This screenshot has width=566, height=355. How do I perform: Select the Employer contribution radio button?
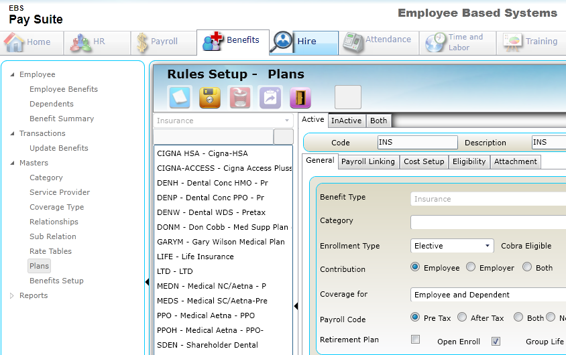471,267
